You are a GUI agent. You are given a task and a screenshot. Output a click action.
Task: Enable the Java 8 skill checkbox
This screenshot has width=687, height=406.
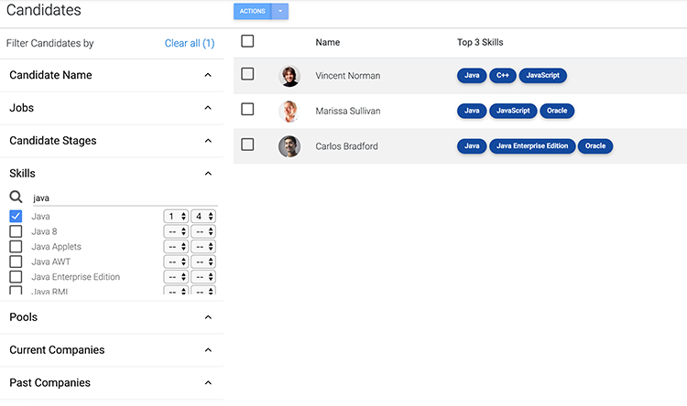pyautogui.click(x=16, y=232)
